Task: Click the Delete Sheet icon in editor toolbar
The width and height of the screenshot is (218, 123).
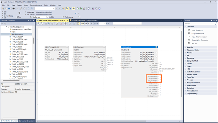Action: click(x=61, y=24)
